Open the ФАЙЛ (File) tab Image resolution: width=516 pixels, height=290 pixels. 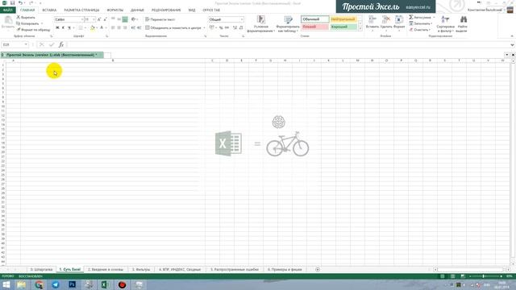pyautogui.click(x=7, y=10)
